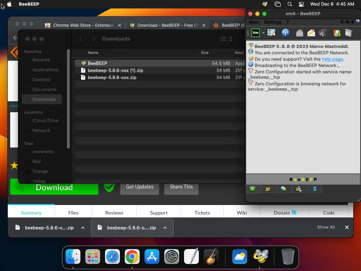Click the gray shared box icon in BeeBEEP toolbar

(349, 33)
